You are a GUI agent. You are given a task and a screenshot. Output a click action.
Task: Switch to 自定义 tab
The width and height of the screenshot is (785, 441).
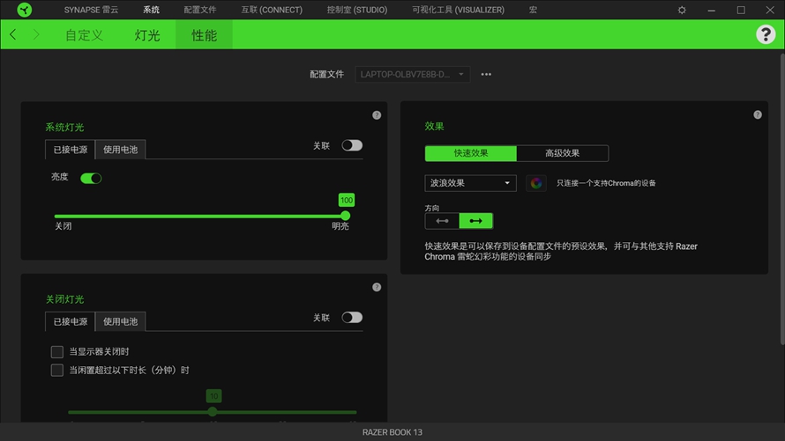[84, 35]
